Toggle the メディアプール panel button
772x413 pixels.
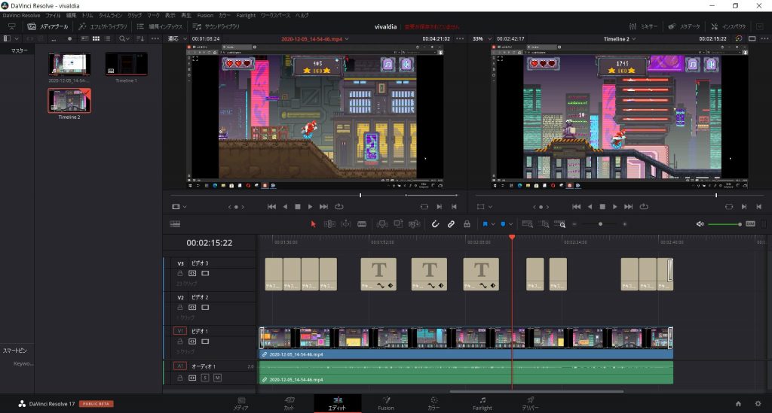click(47, 26)
